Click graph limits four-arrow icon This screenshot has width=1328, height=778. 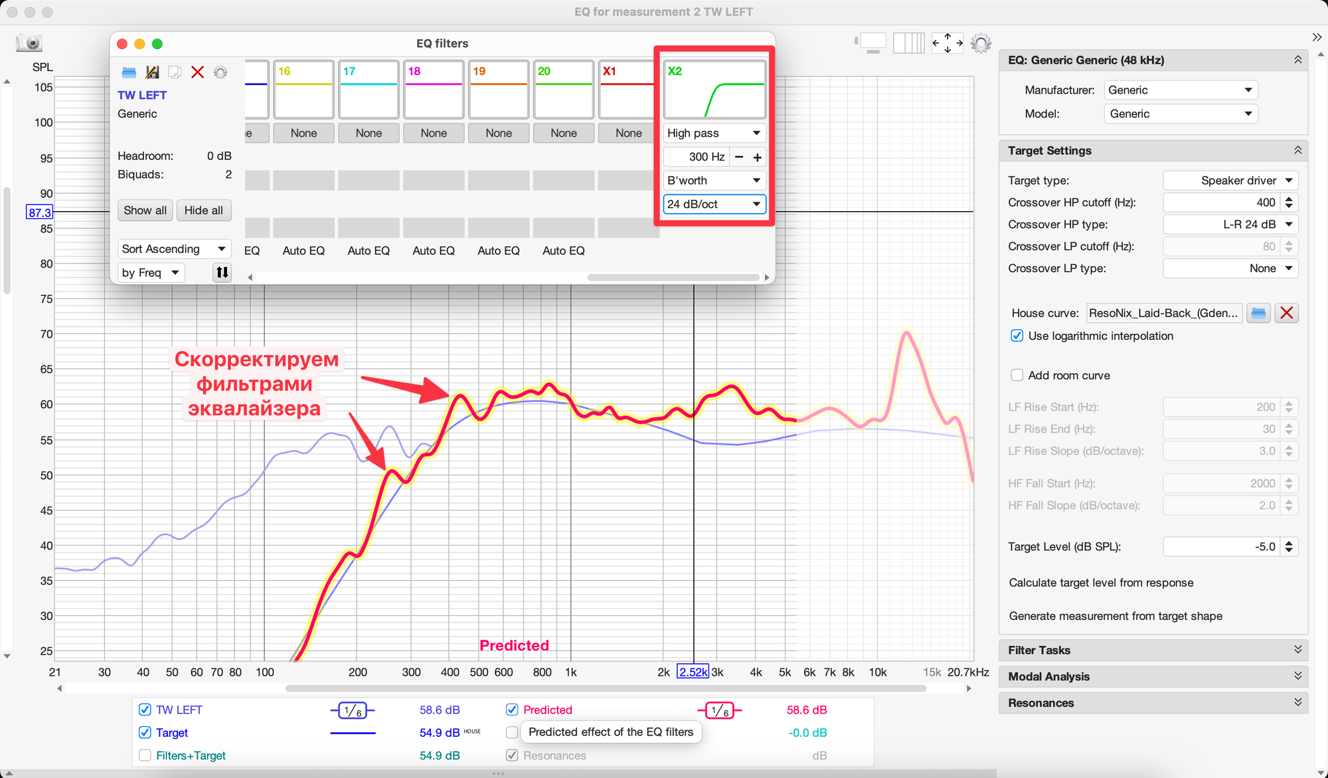[x=947, y=43]
